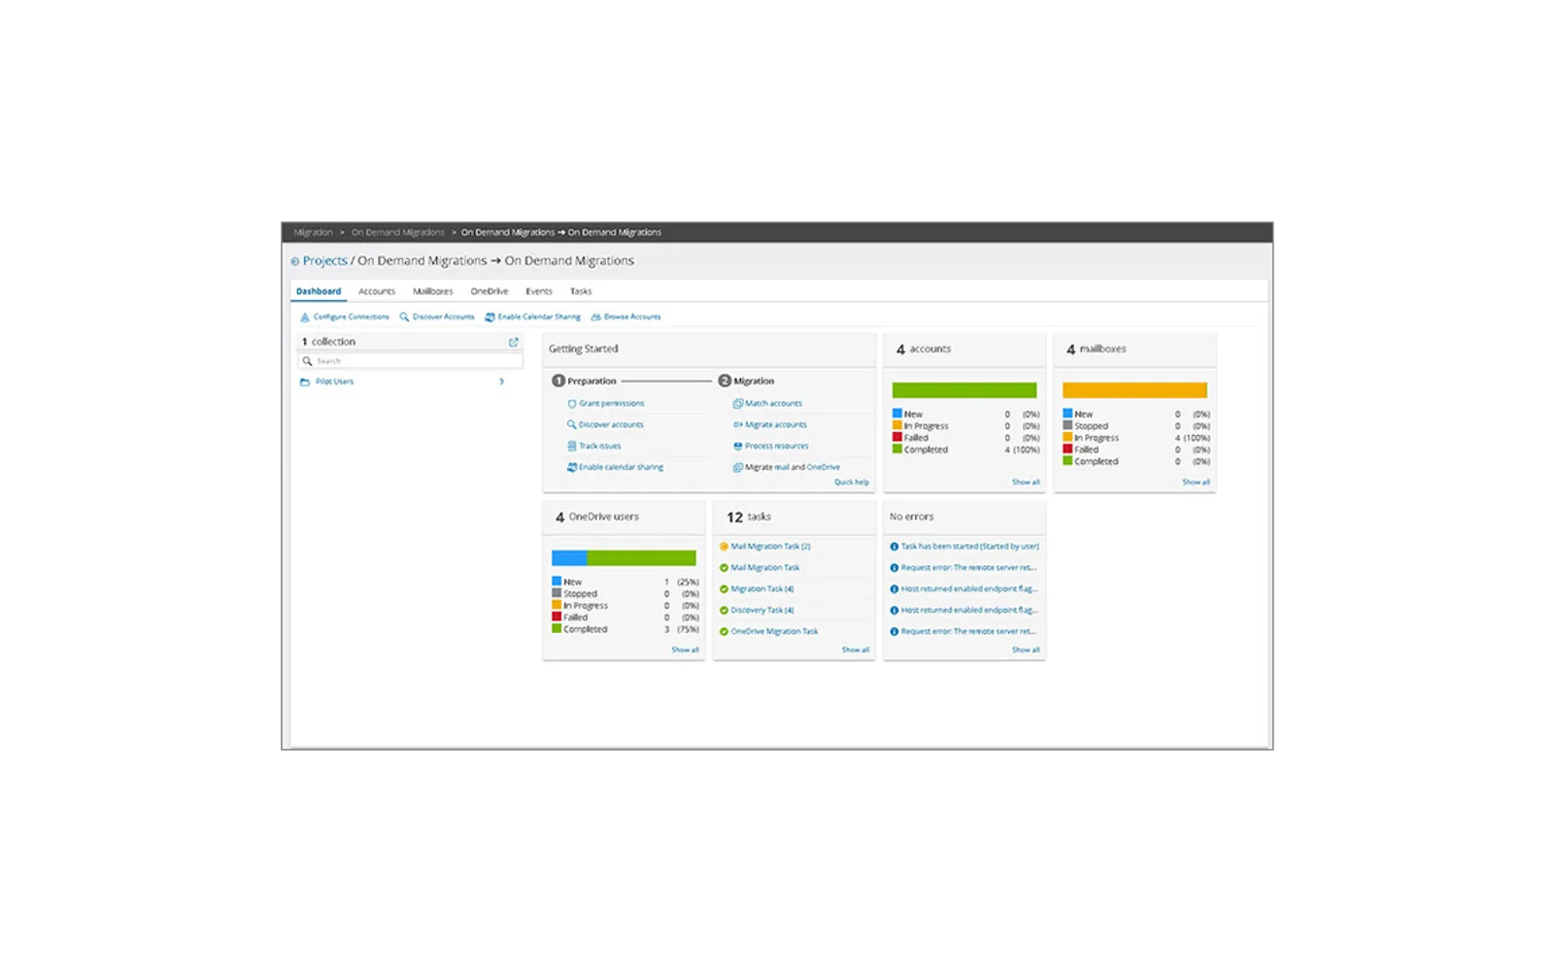The width and height of the screenshot is (1554, 971).
Task: Click the Quick help link
Action: tap(852, 482)
